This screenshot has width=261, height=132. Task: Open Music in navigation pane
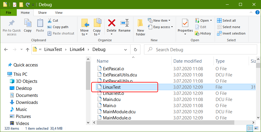coord(18,109)
